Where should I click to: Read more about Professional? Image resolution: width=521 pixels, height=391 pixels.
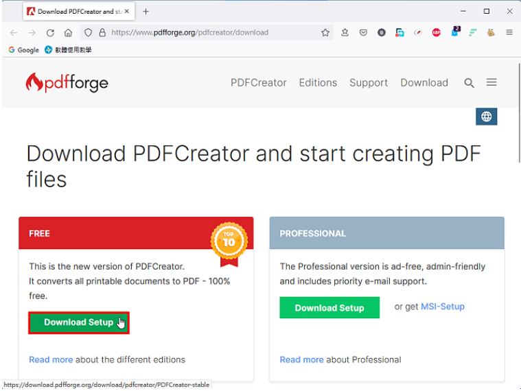(302, 359)
